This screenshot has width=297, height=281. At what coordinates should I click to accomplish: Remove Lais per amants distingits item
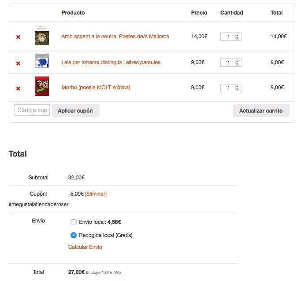click(18, 63)
